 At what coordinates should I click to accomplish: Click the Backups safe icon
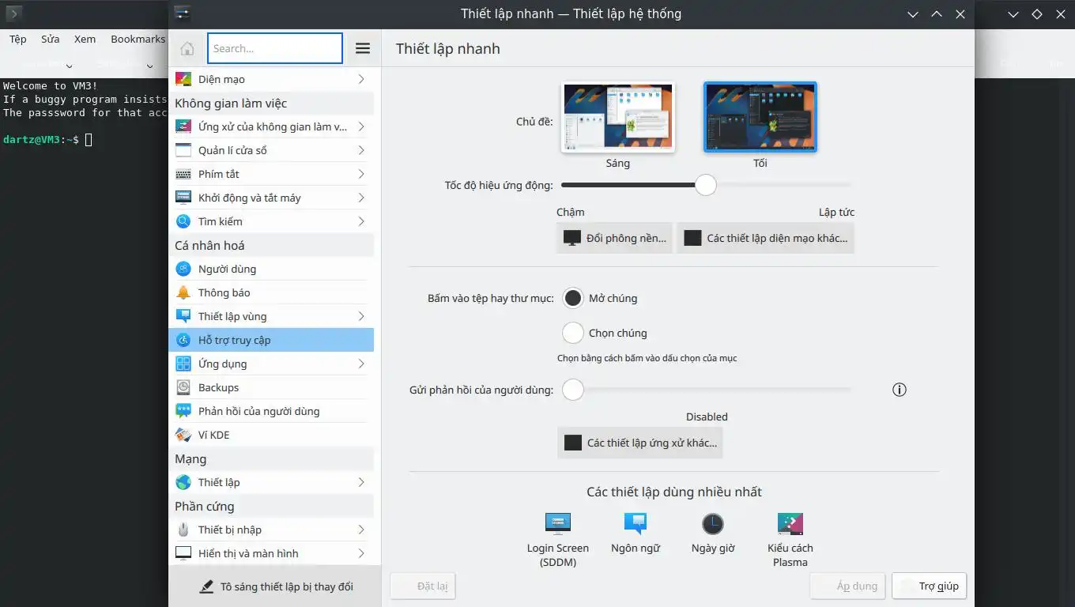pos(183,387)
